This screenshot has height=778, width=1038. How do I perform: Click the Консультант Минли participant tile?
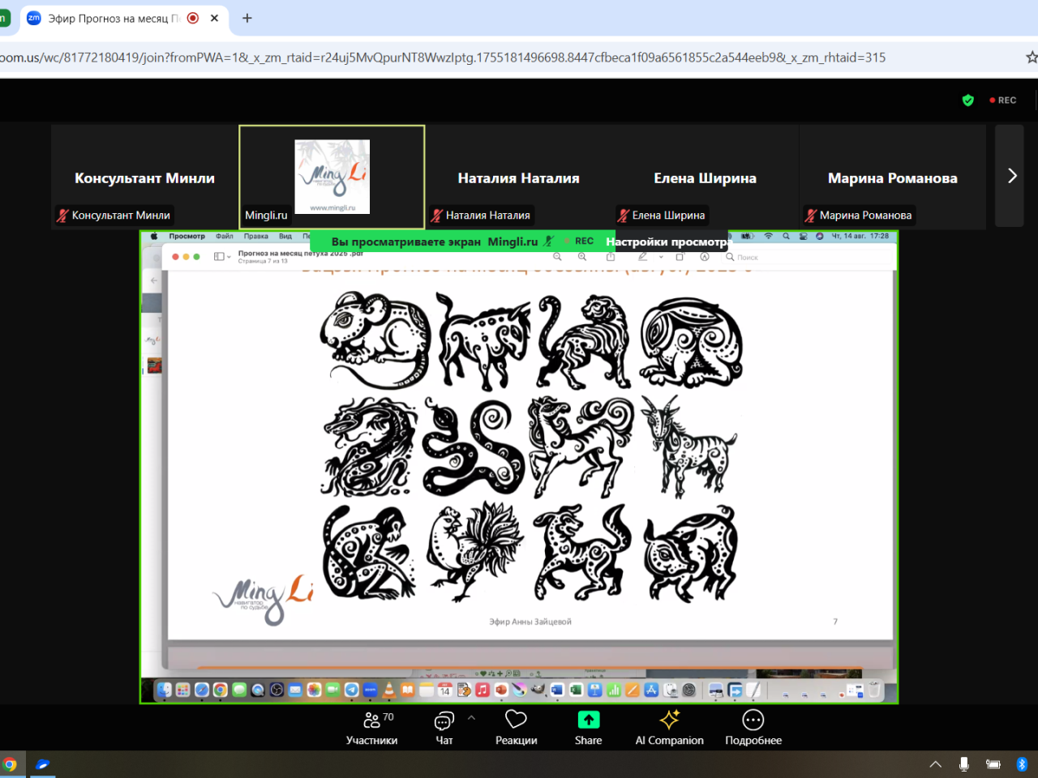tap(144, 177)
